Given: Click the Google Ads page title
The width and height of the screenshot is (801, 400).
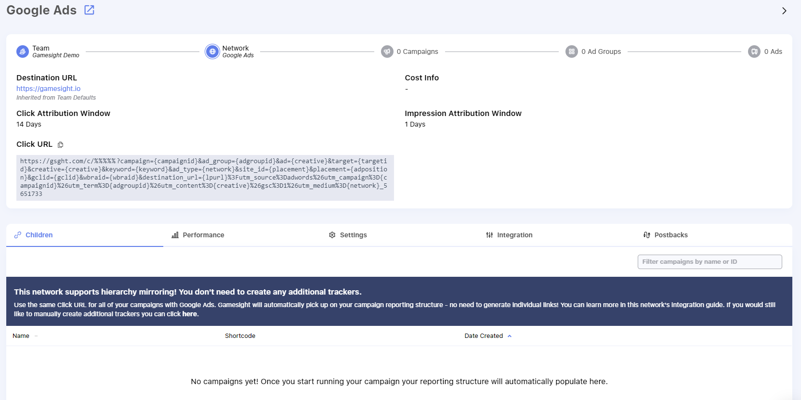Looking at the screenshot, I should 41,10.
